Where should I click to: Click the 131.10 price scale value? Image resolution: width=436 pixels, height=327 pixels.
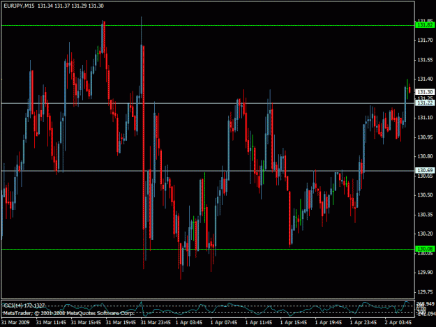pos(425,118)
